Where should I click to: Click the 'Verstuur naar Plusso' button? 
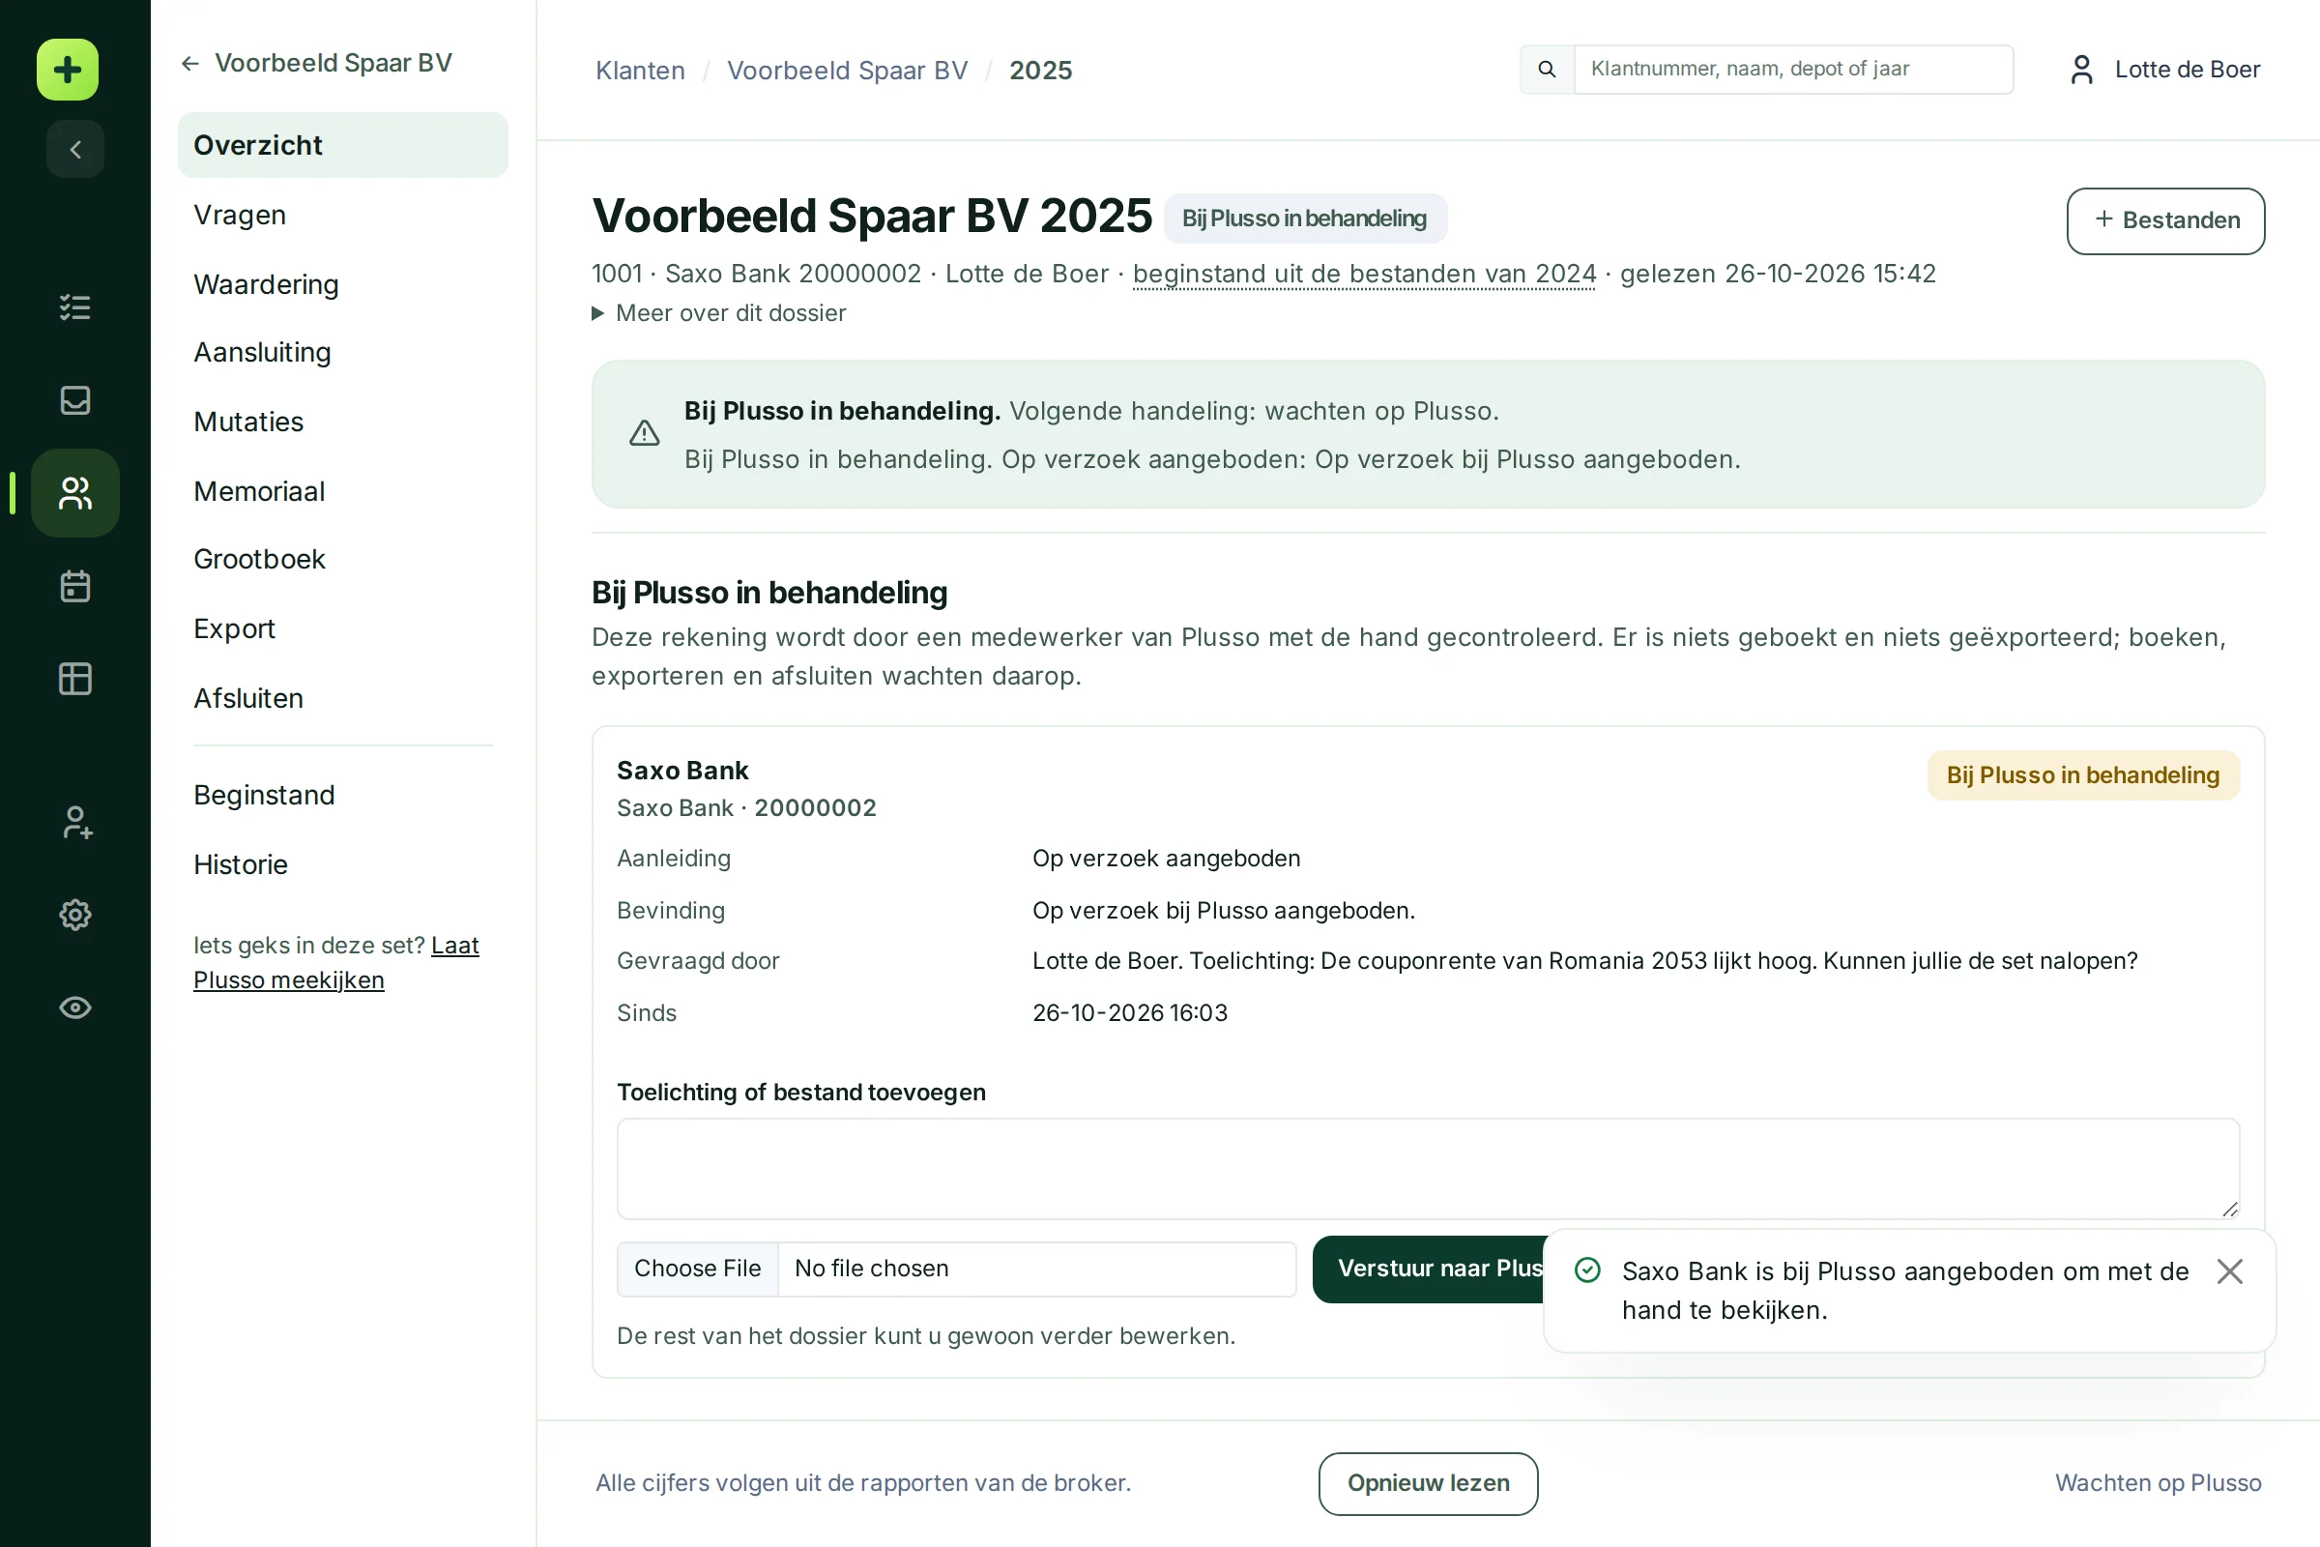1430,1269
